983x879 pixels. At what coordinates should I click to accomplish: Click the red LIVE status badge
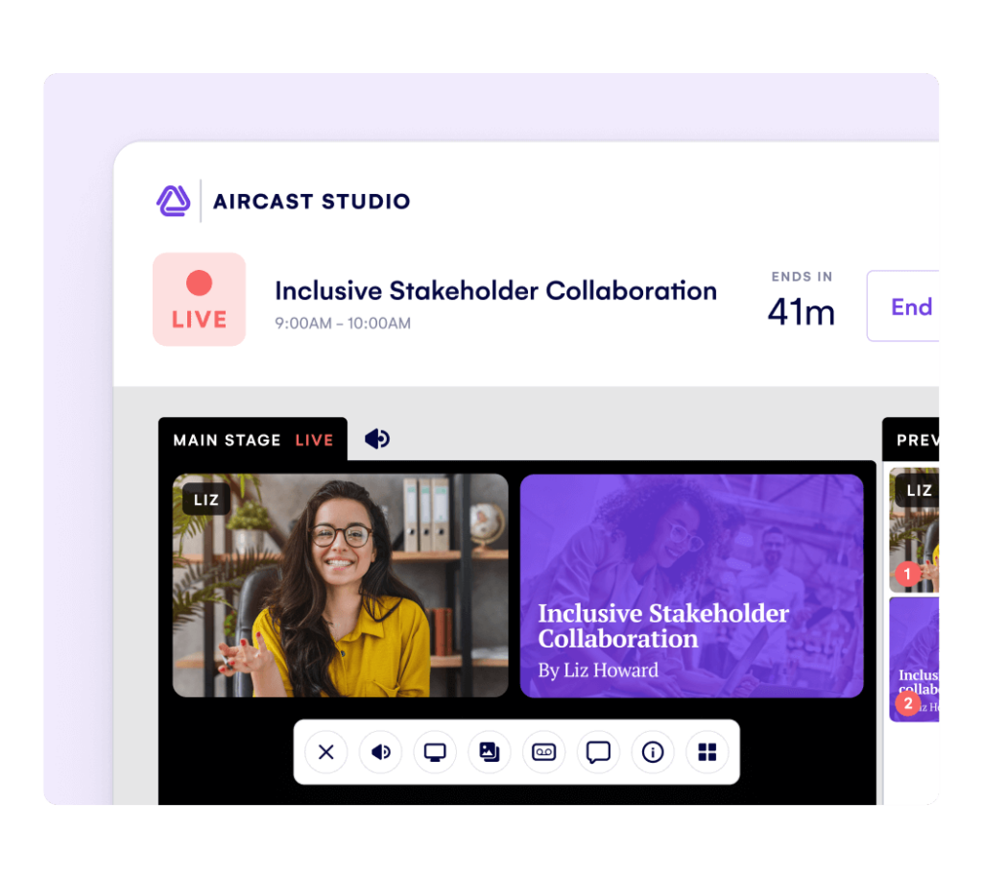[199, 299]
